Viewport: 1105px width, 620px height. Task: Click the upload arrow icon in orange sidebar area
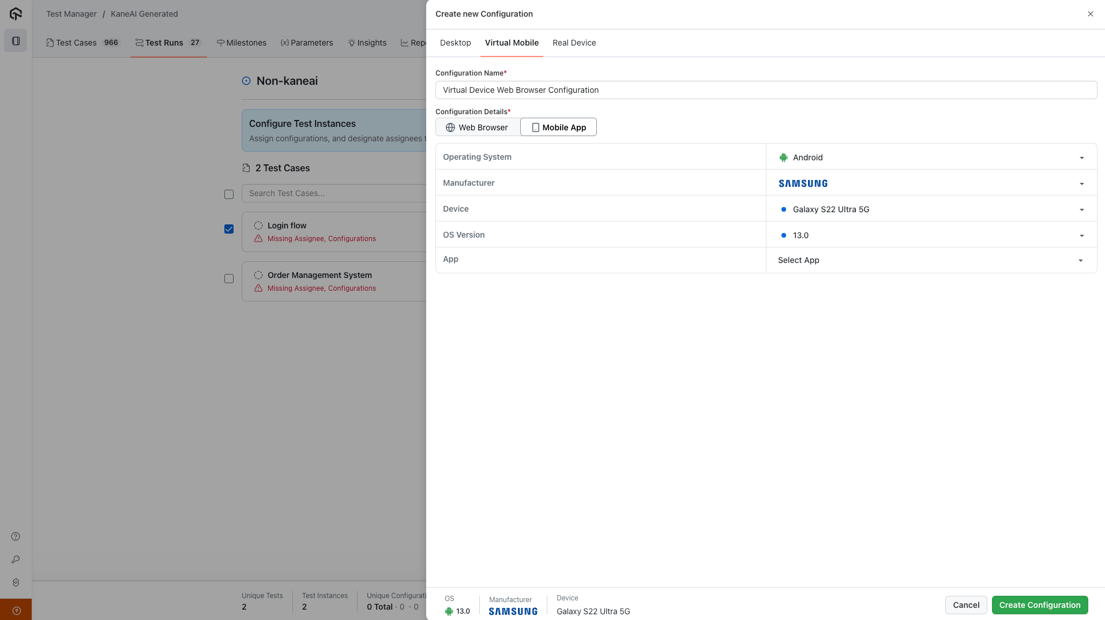[15, 609]
